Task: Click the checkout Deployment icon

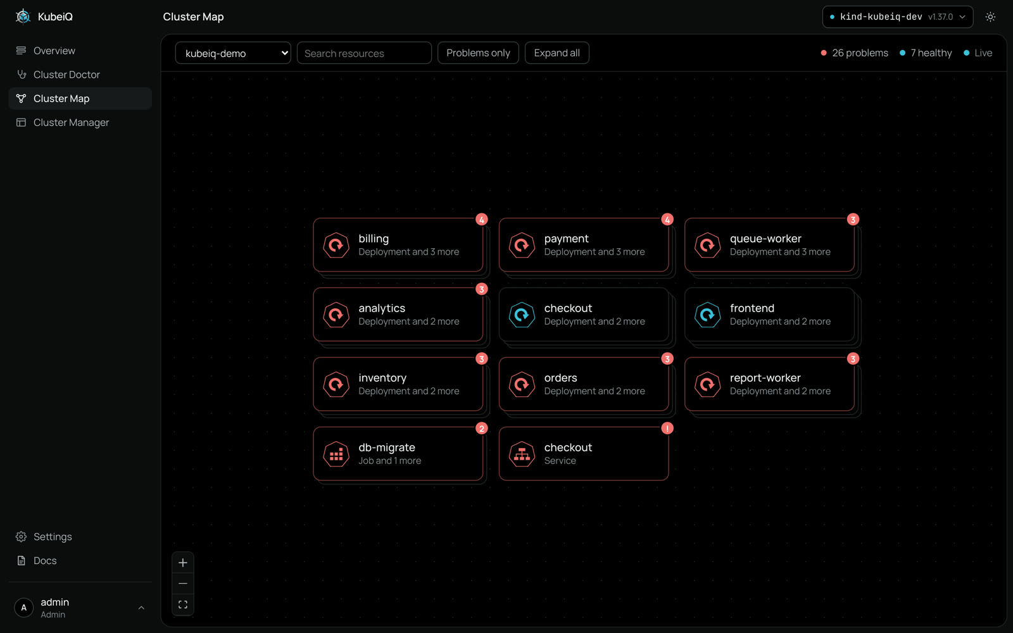Action: pyautogui.click(x=522, y=315)
